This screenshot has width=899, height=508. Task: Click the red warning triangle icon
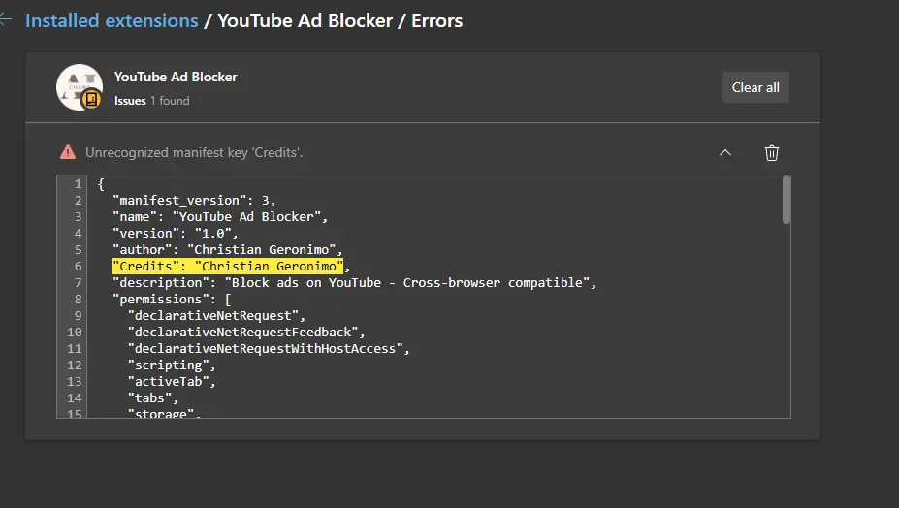[68, 152]
